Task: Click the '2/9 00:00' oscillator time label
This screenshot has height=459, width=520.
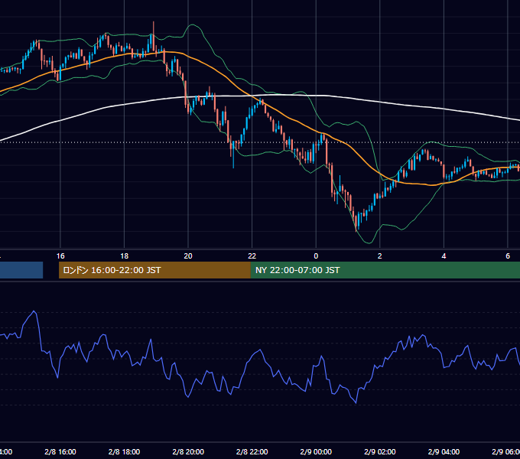Action: tap(316, 451)
